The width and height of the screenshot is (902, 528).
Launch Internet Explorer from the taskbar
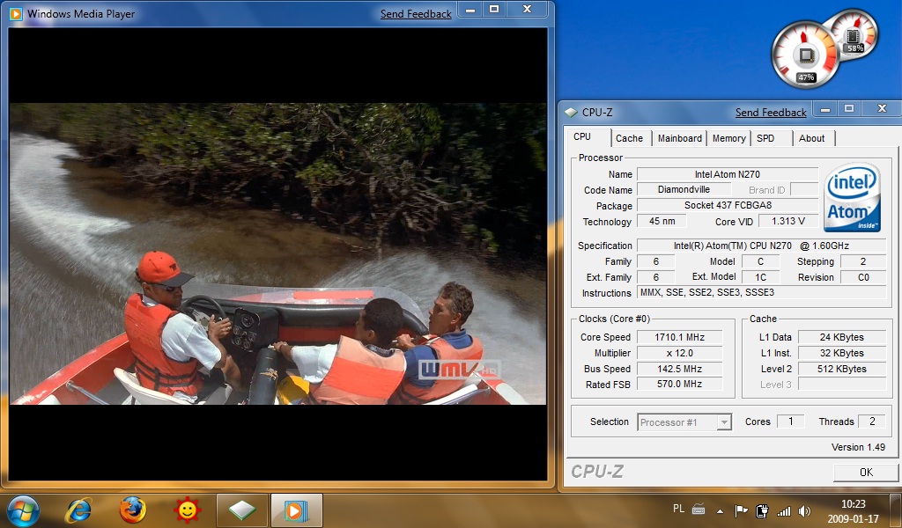click(x=79, y=510)
